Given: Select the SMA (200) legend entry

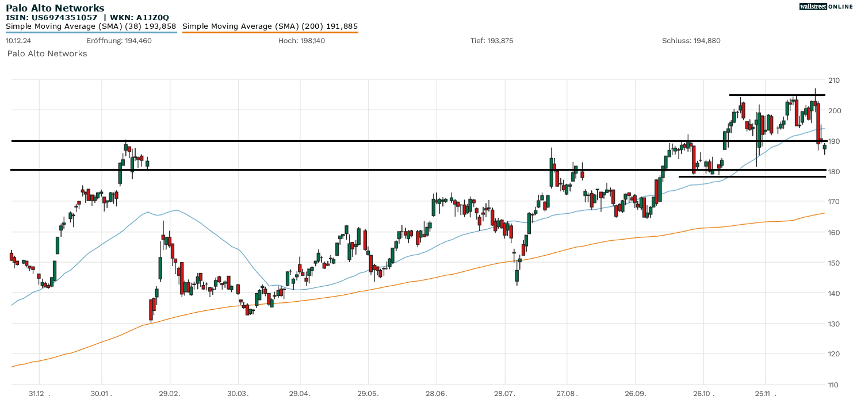Looking at the screenshot, I should (x=270, y=26).
